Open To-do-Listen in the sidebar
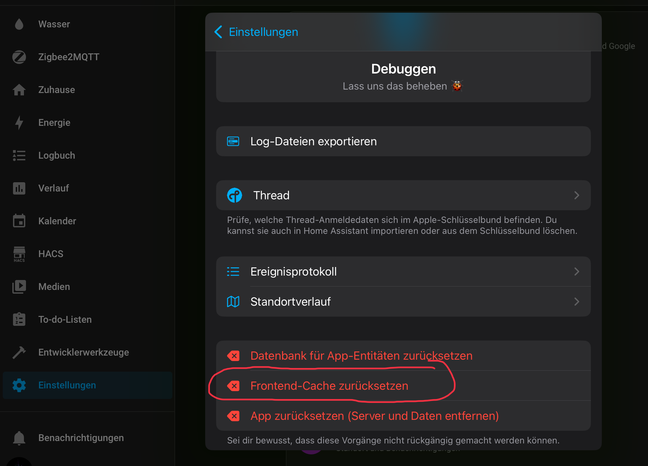 87,320
